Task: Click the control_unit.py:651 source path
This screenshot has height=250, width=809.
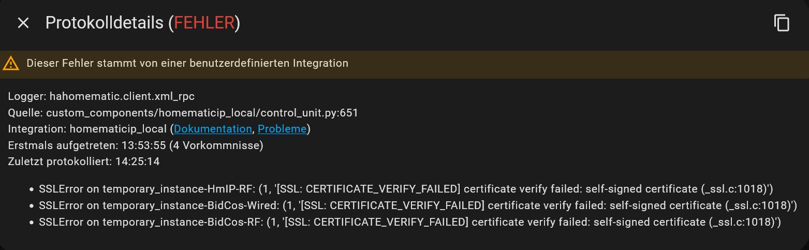Action: [202, 112]
